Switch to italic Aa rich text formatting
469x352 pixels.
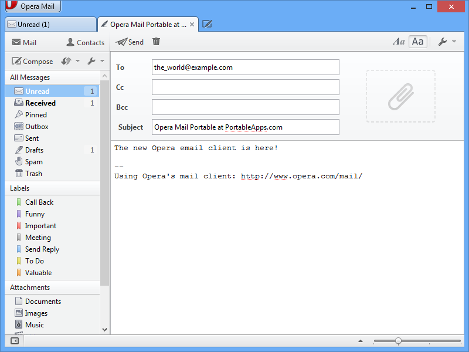pyautogui.click(x=399, y=42)
